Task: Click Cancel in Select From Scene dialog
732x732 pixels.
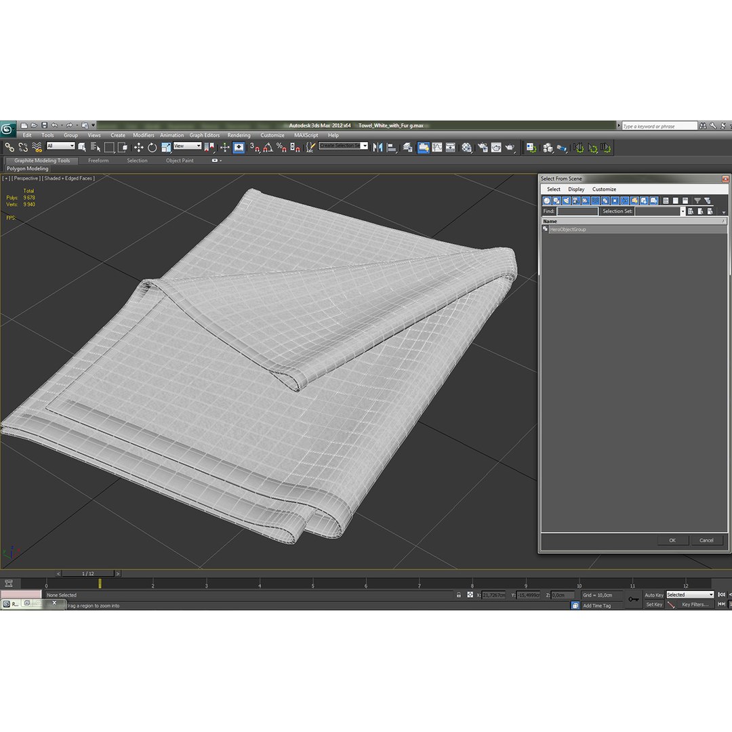Action: coord(706,541)
